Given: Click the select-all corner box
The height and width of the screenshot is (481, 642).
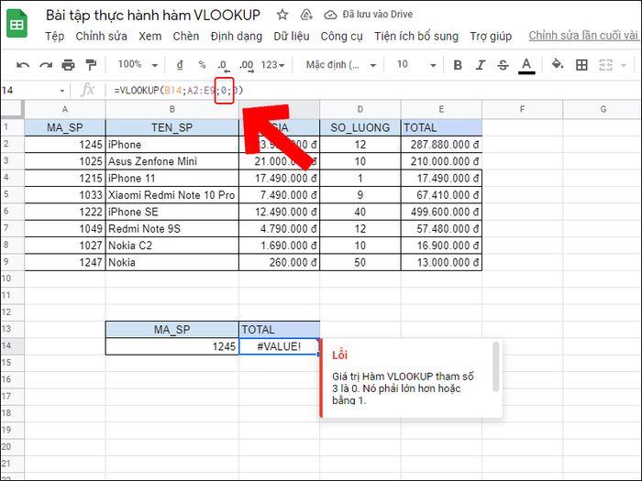Looking at the screenshot, I should (x=12, y=109).
